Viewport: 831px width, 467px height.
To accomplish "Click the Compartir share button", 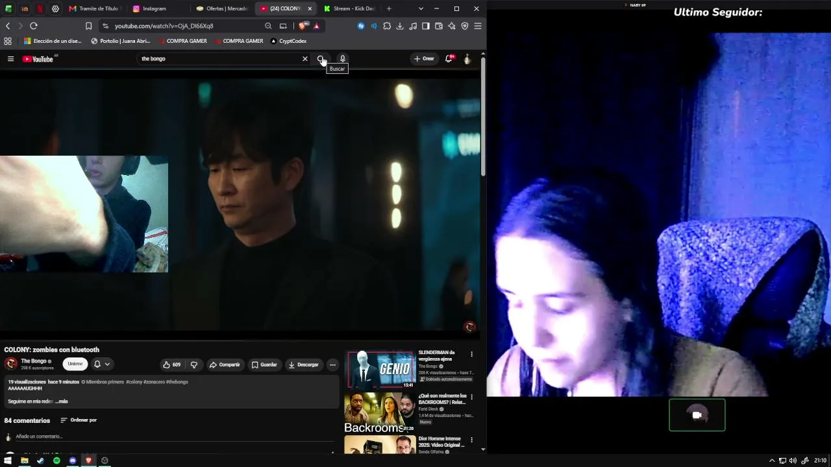I will coord(225,365).
